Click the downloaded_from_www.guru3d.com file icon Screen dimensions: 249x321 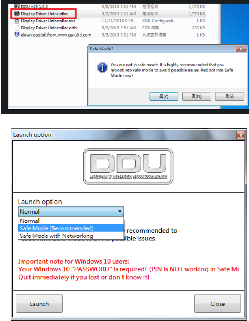click(17, 35)
